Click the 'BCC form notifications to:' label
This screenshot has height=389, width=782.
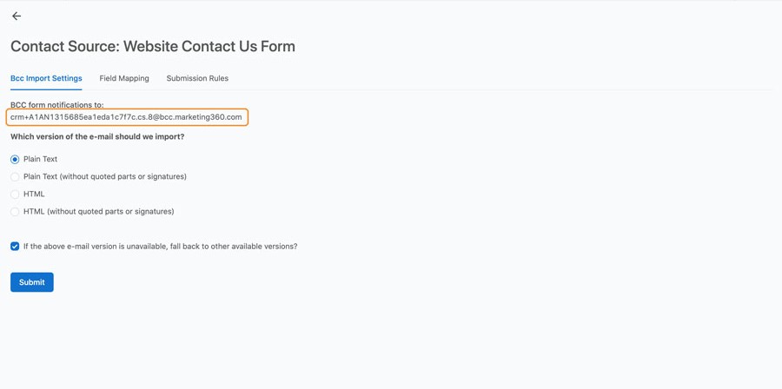[x=56, y=105]
